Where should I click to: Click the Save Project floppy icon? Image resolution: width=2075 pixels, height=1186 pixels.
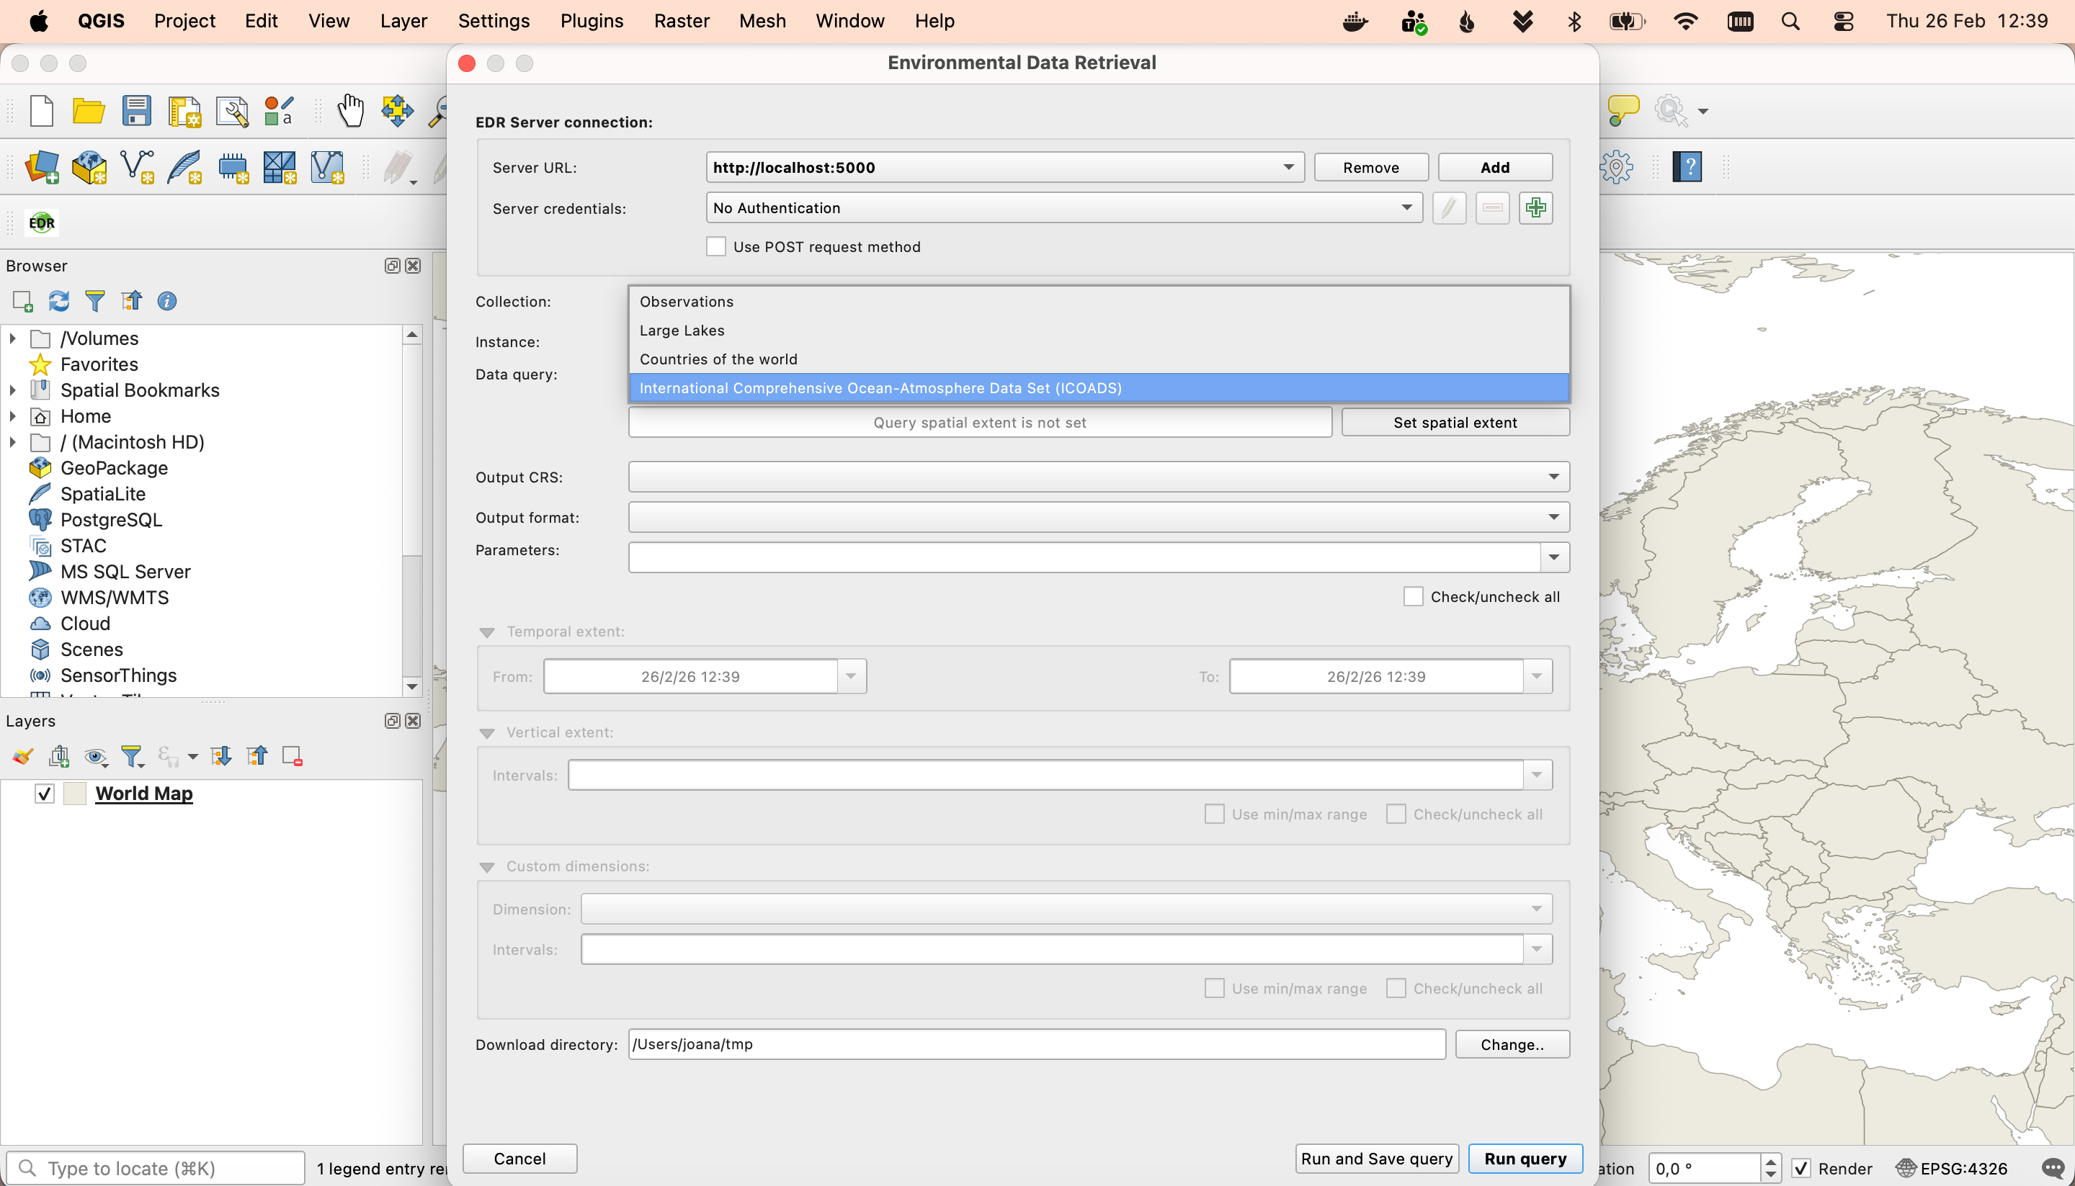coord(136,111)
